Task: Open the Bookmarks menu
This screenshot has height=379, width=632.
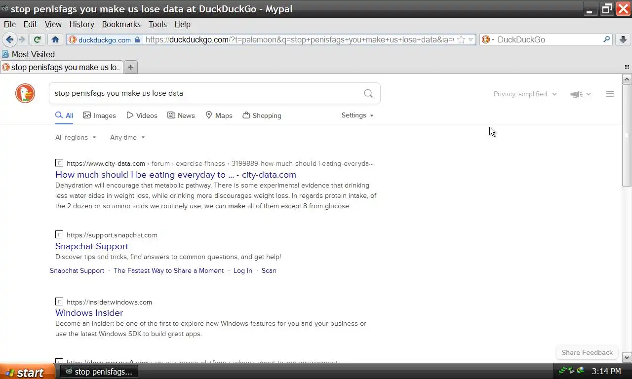Action: [x=121, y=24]
